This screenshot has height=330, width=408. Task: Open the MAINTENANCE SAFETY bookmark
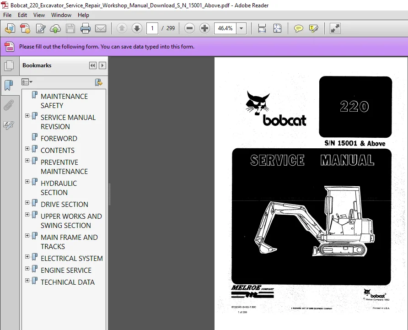[x=64, y=101]
